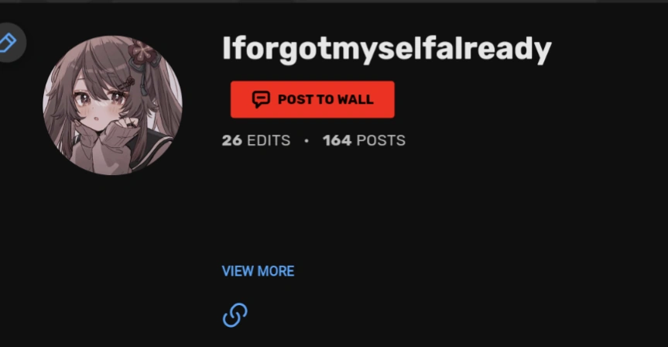Edit the profile via the pencil button
668x347 pixels.
click(x=8, y=43)
